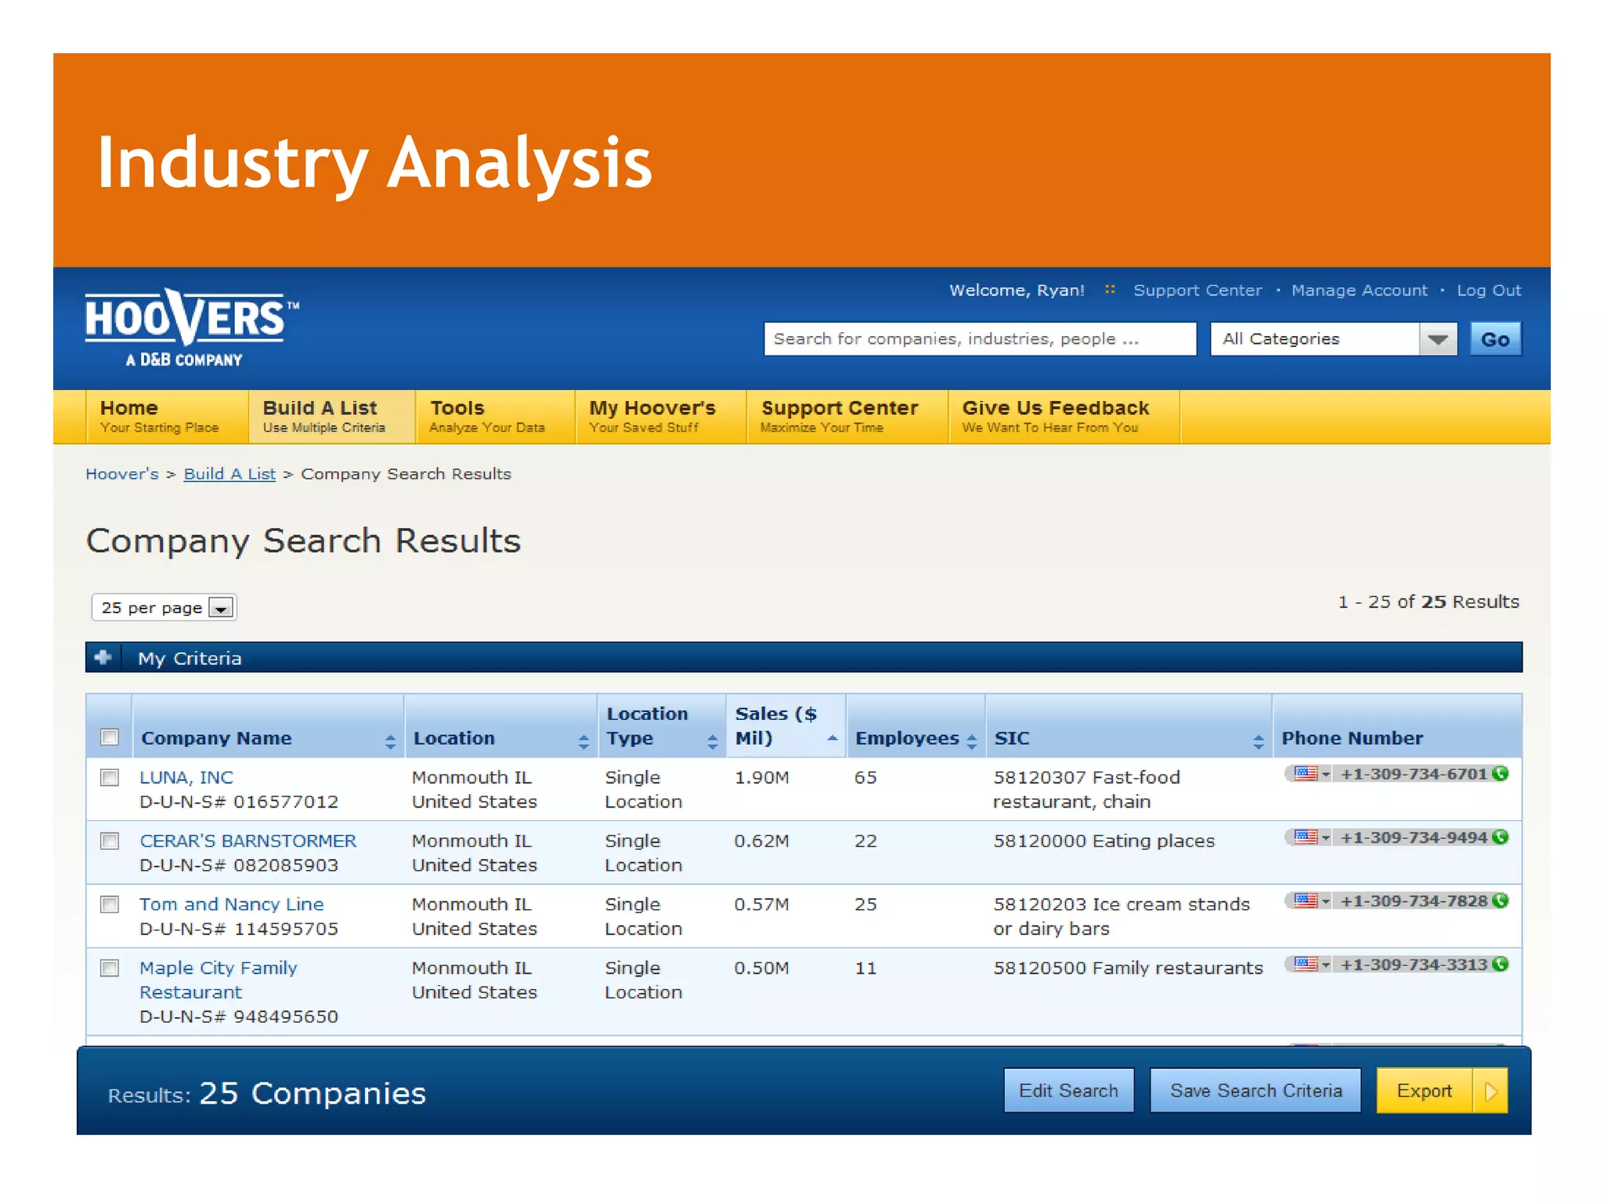Viewport: 1604px width, 1203px height.
Task: Open flag dropdown for LUNA, INC phone
Action: (1311, 774)
